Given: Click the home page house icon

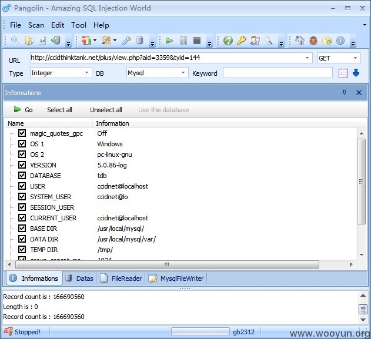Looking at the screenshot, I should pos(300,41).
